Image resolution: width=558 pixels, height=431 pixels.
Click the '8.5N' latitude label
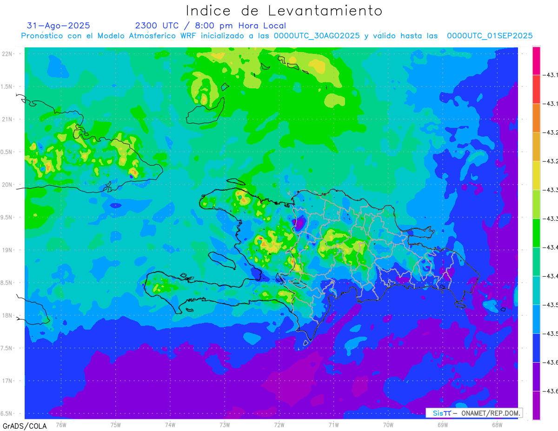[x=7, y=283]
